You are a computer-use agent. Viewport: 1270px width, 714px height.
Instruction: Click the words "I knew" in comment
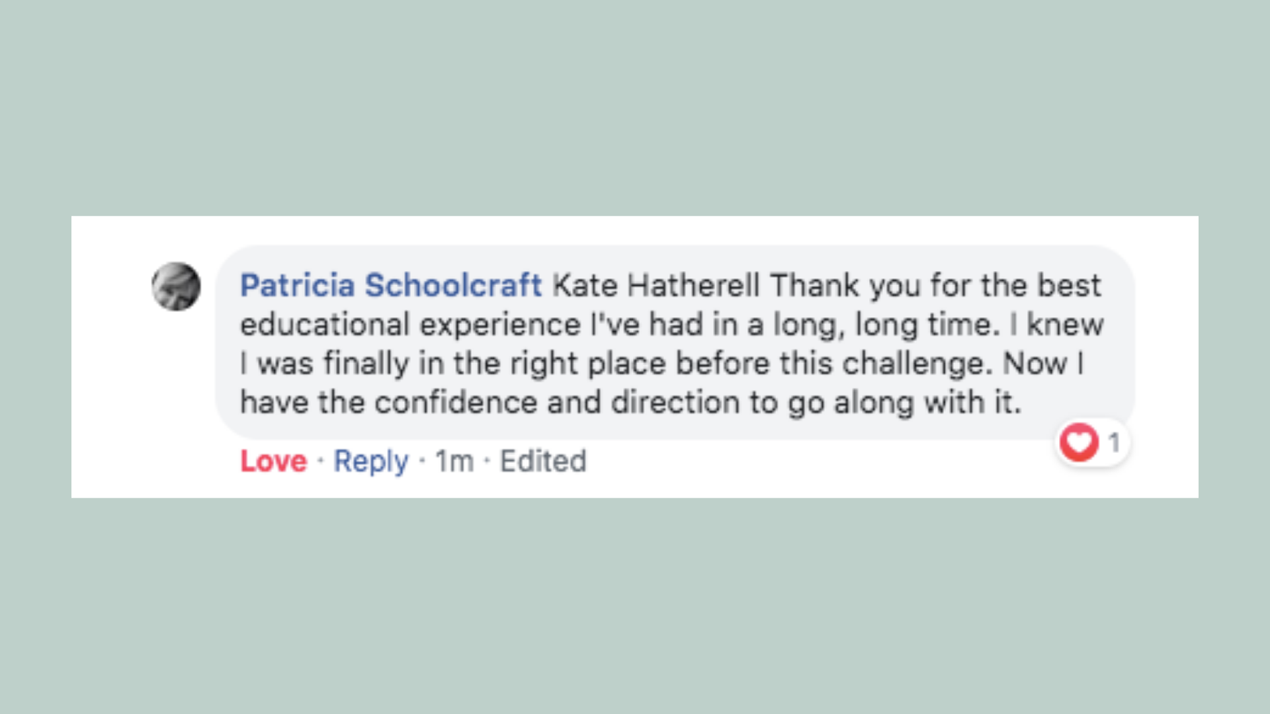pos(1057,325)
